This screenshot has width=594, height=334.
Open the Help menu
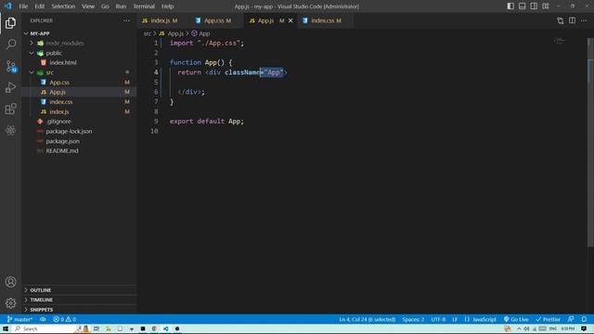(x=167, y=6)
